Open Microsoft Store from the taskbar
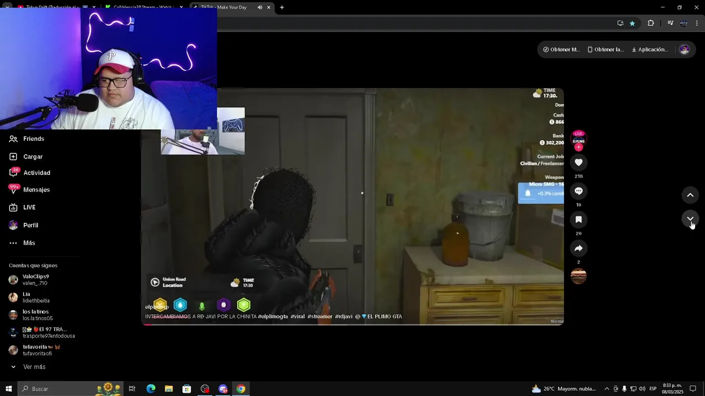The width and height of the screenshot is (705, 396). click(187, 389)
